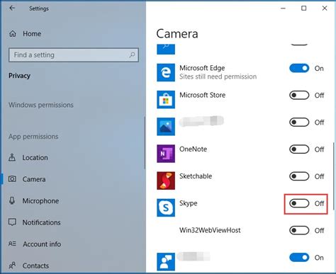Click the Microsoft Edge app icon

[x=166, y=72]
